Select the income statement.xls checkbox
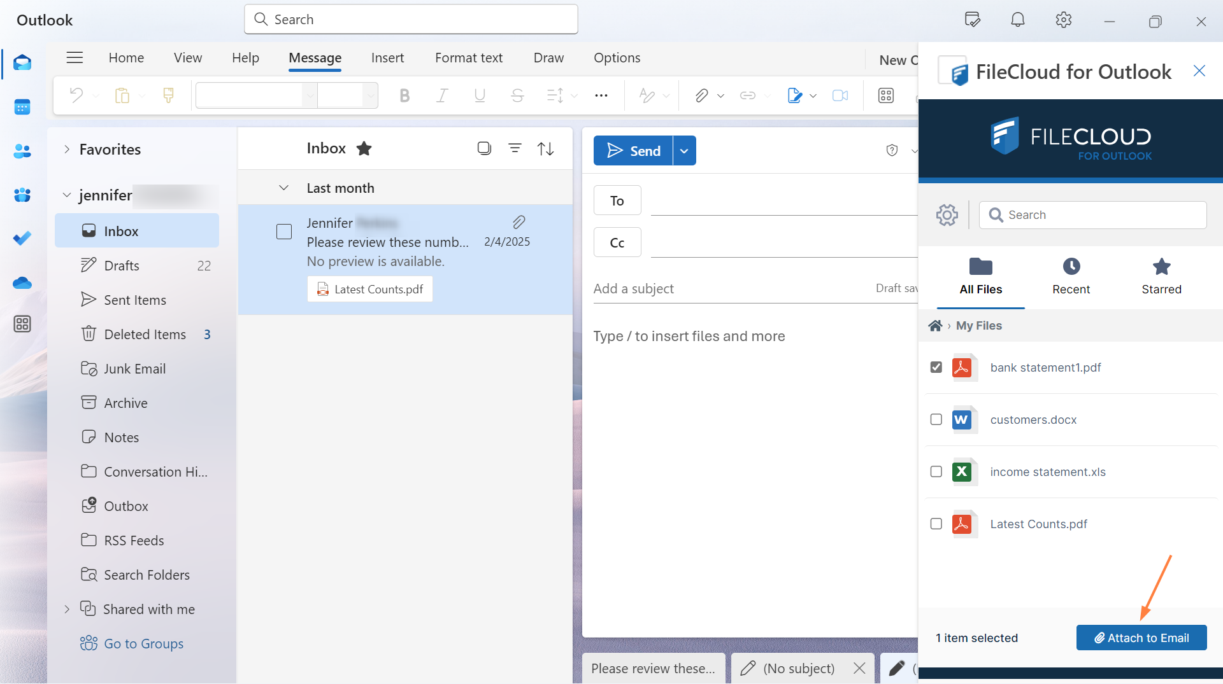This screenshot has height=684, width=1223. pyautogui.click(x=936, y=471)
